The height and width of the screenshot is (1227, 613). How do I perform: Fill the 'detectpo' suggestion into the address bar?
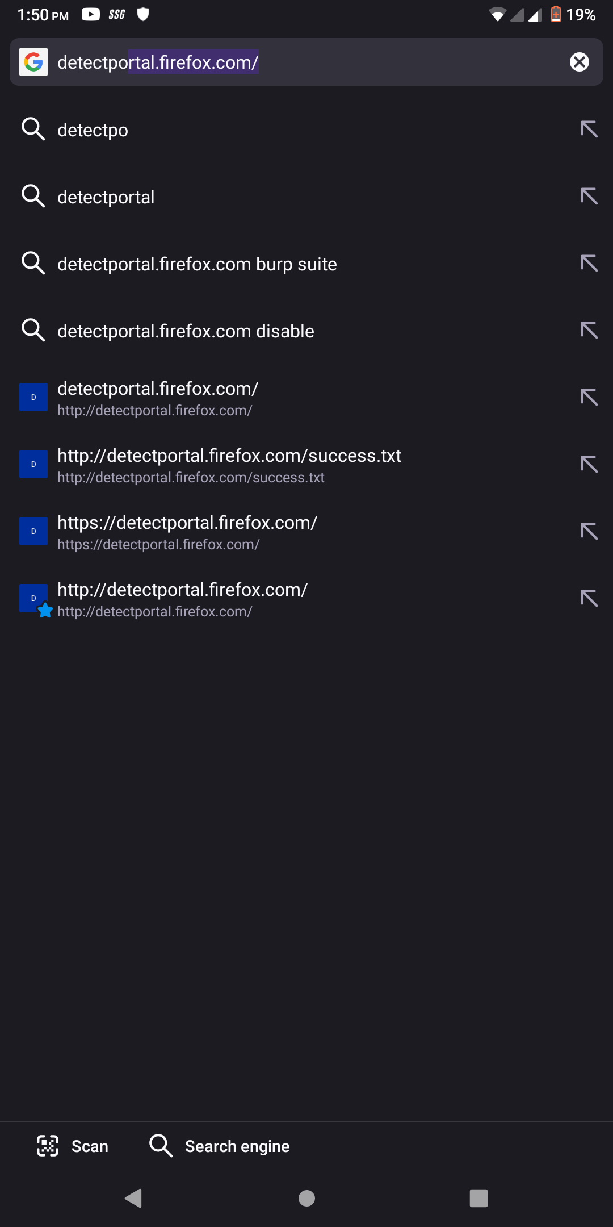pyautogui.click(x=589, y=129)
